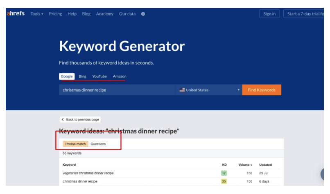The height and width of the screenshot is (194, 330).
Task: Switch to the Questions filter
Action: point(98,144)
